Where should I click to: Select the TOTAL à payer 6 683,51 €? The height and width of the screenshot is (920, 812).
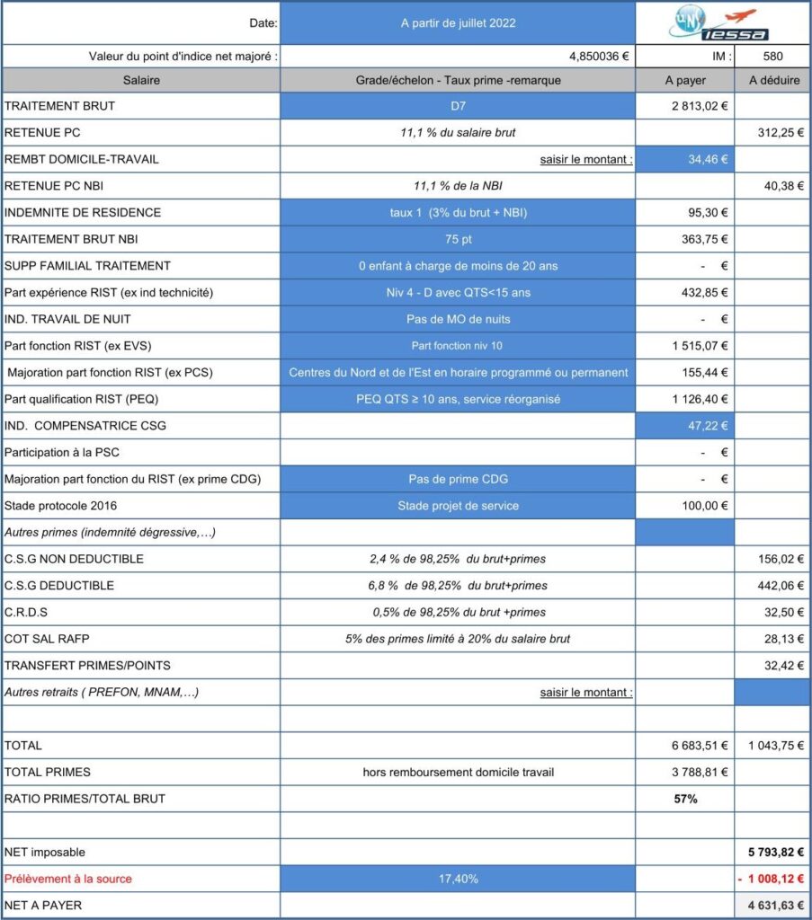pos(700,746)
